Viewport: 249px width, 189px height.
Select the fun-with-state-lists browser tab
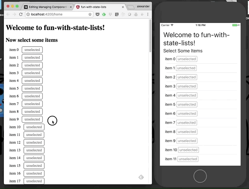(97, 7)
